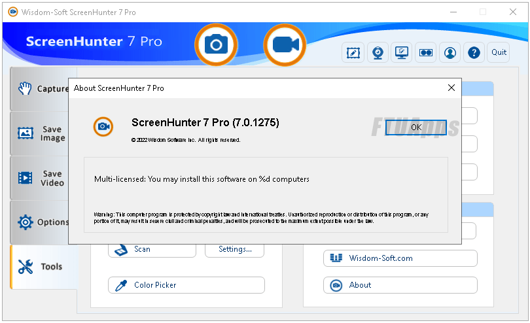Open the Save Image tab
Viewport: 530px width, 323px height.
(40, 133)
